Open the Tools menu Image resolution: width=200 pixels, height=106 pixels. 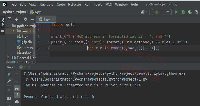98,5
